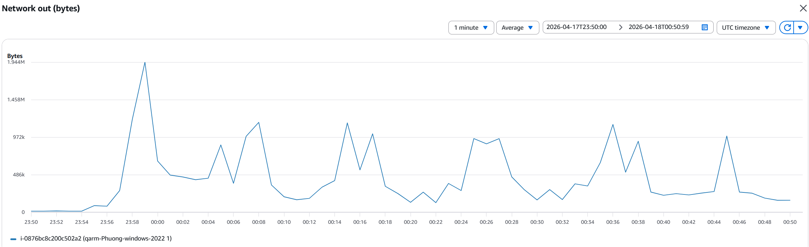Click the 0 y-axis label
Screen dimensions: 809x247
pyautogui.click(x=23, y=212)
